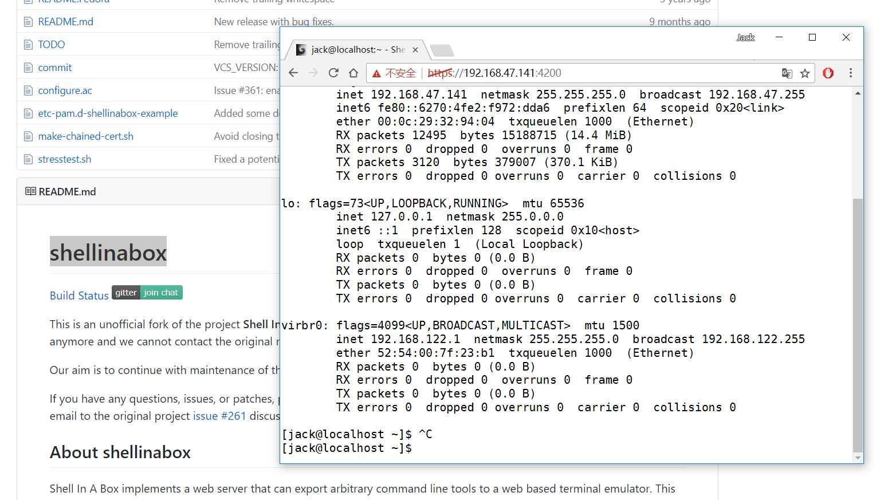Viewport: 880px width, 500px height.
Task: Click the Jack profile name button
Action: click(745, 38)
